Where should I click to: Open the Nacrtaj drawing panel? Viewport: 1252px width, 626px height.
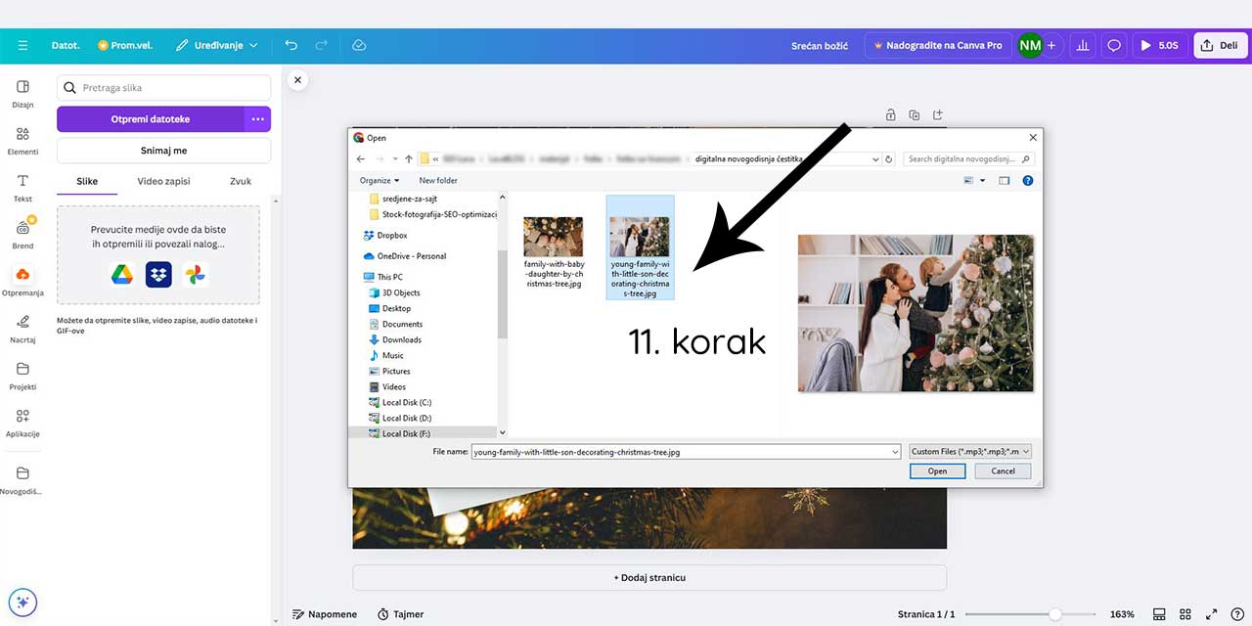pyautogui.click(x=22, y=328)
